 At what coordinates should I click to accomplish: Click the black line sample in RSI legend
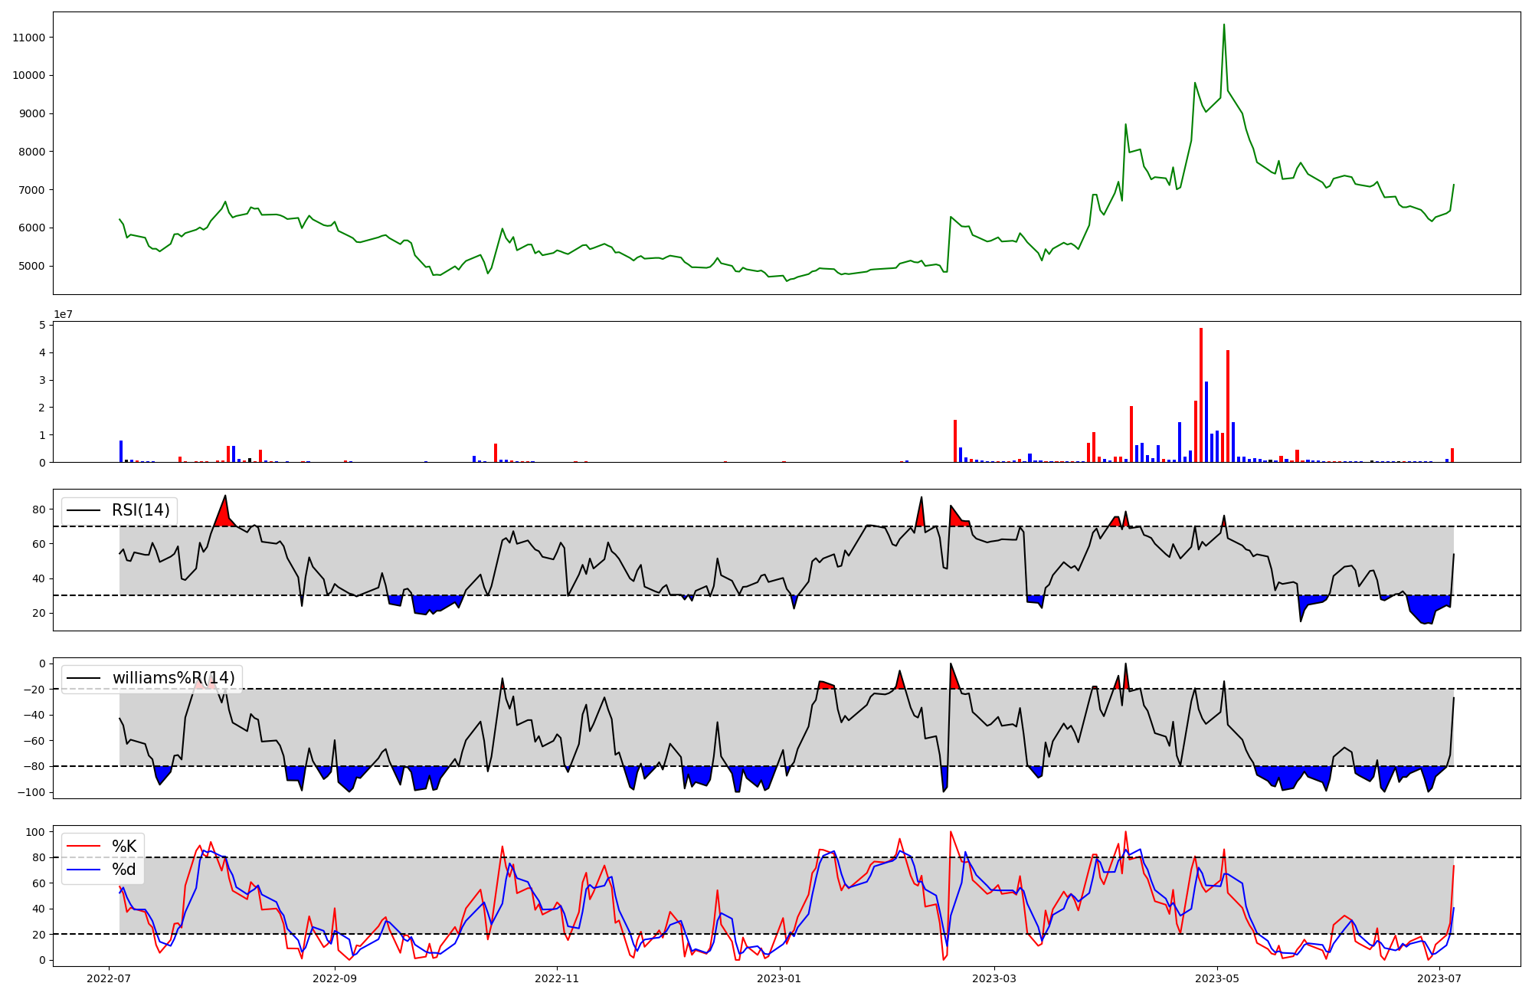click(x=84, y=510)
